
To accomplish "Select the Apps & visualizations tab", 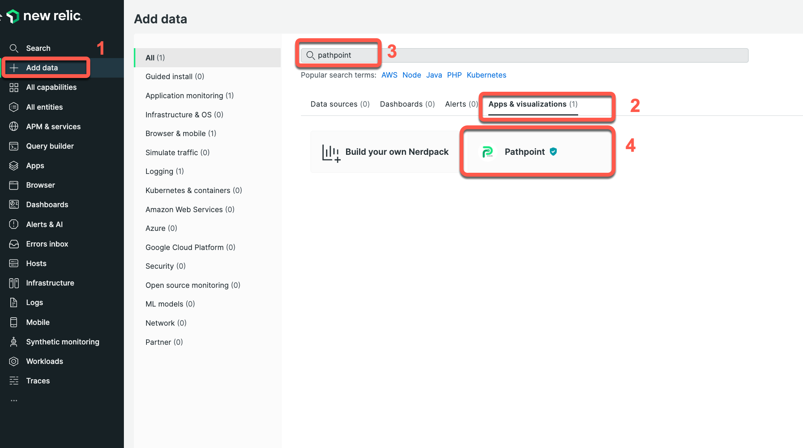I will [532, 104].
